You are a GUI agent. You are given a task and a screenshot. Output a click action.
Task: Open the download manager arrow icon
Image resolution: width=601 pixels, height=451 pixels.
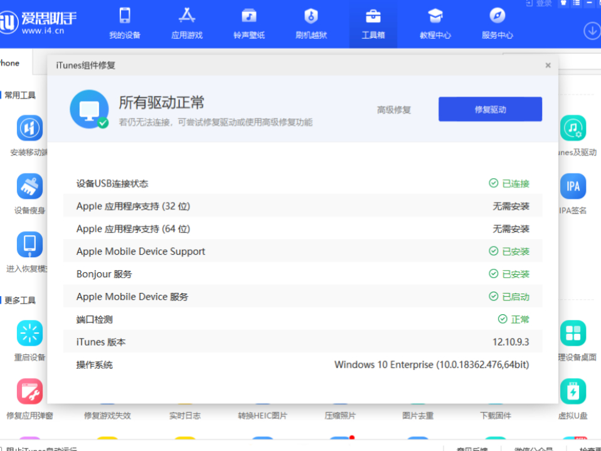tap(592, 31)
